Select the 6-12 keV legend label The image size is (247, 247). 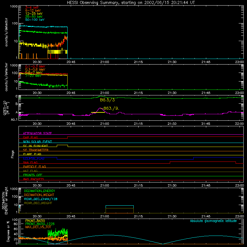pos(33,10)
